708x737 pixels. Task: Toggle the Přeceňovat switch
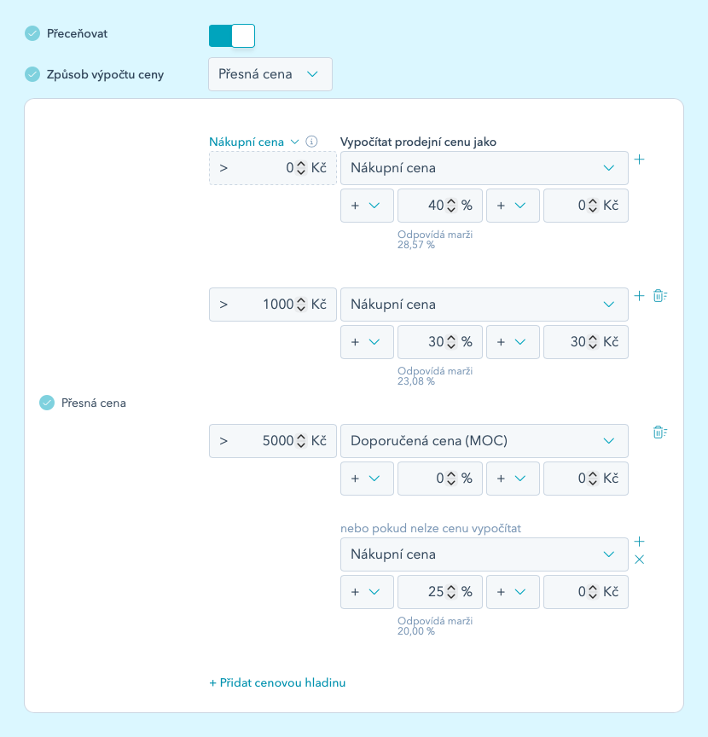click(232, 36)
